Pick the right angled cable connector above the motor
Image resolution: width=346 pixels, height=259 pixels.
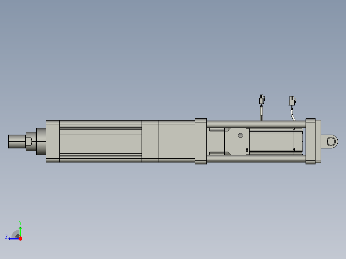pyautogui.click(x=292, y=101)
